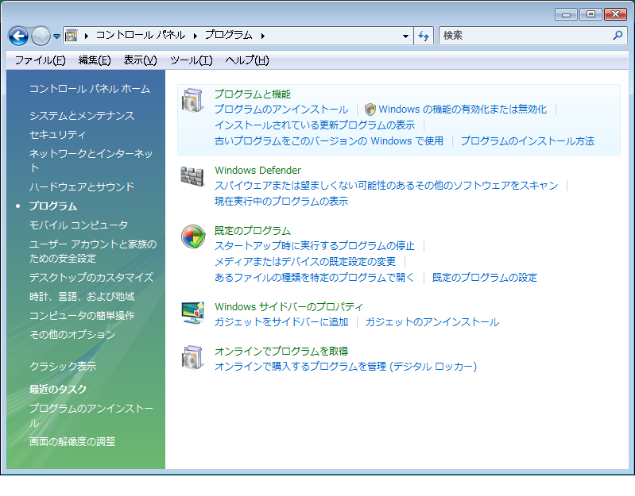This screenshot has width=635, height=496.
Task: Click the Back navigation arrow button
Action: click(18, 36)
